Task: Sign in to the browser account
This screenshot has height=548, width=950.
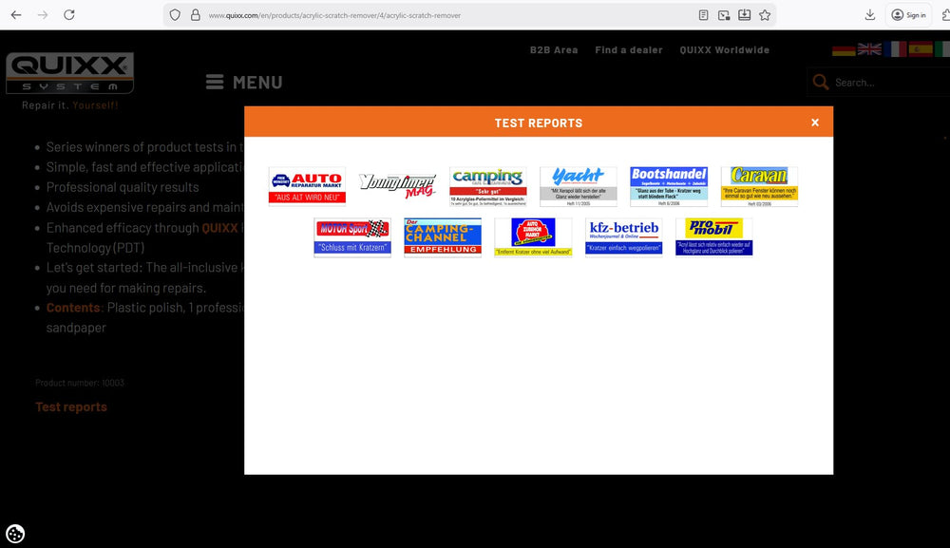Action: pyautogui.click(x=909, y=15)
